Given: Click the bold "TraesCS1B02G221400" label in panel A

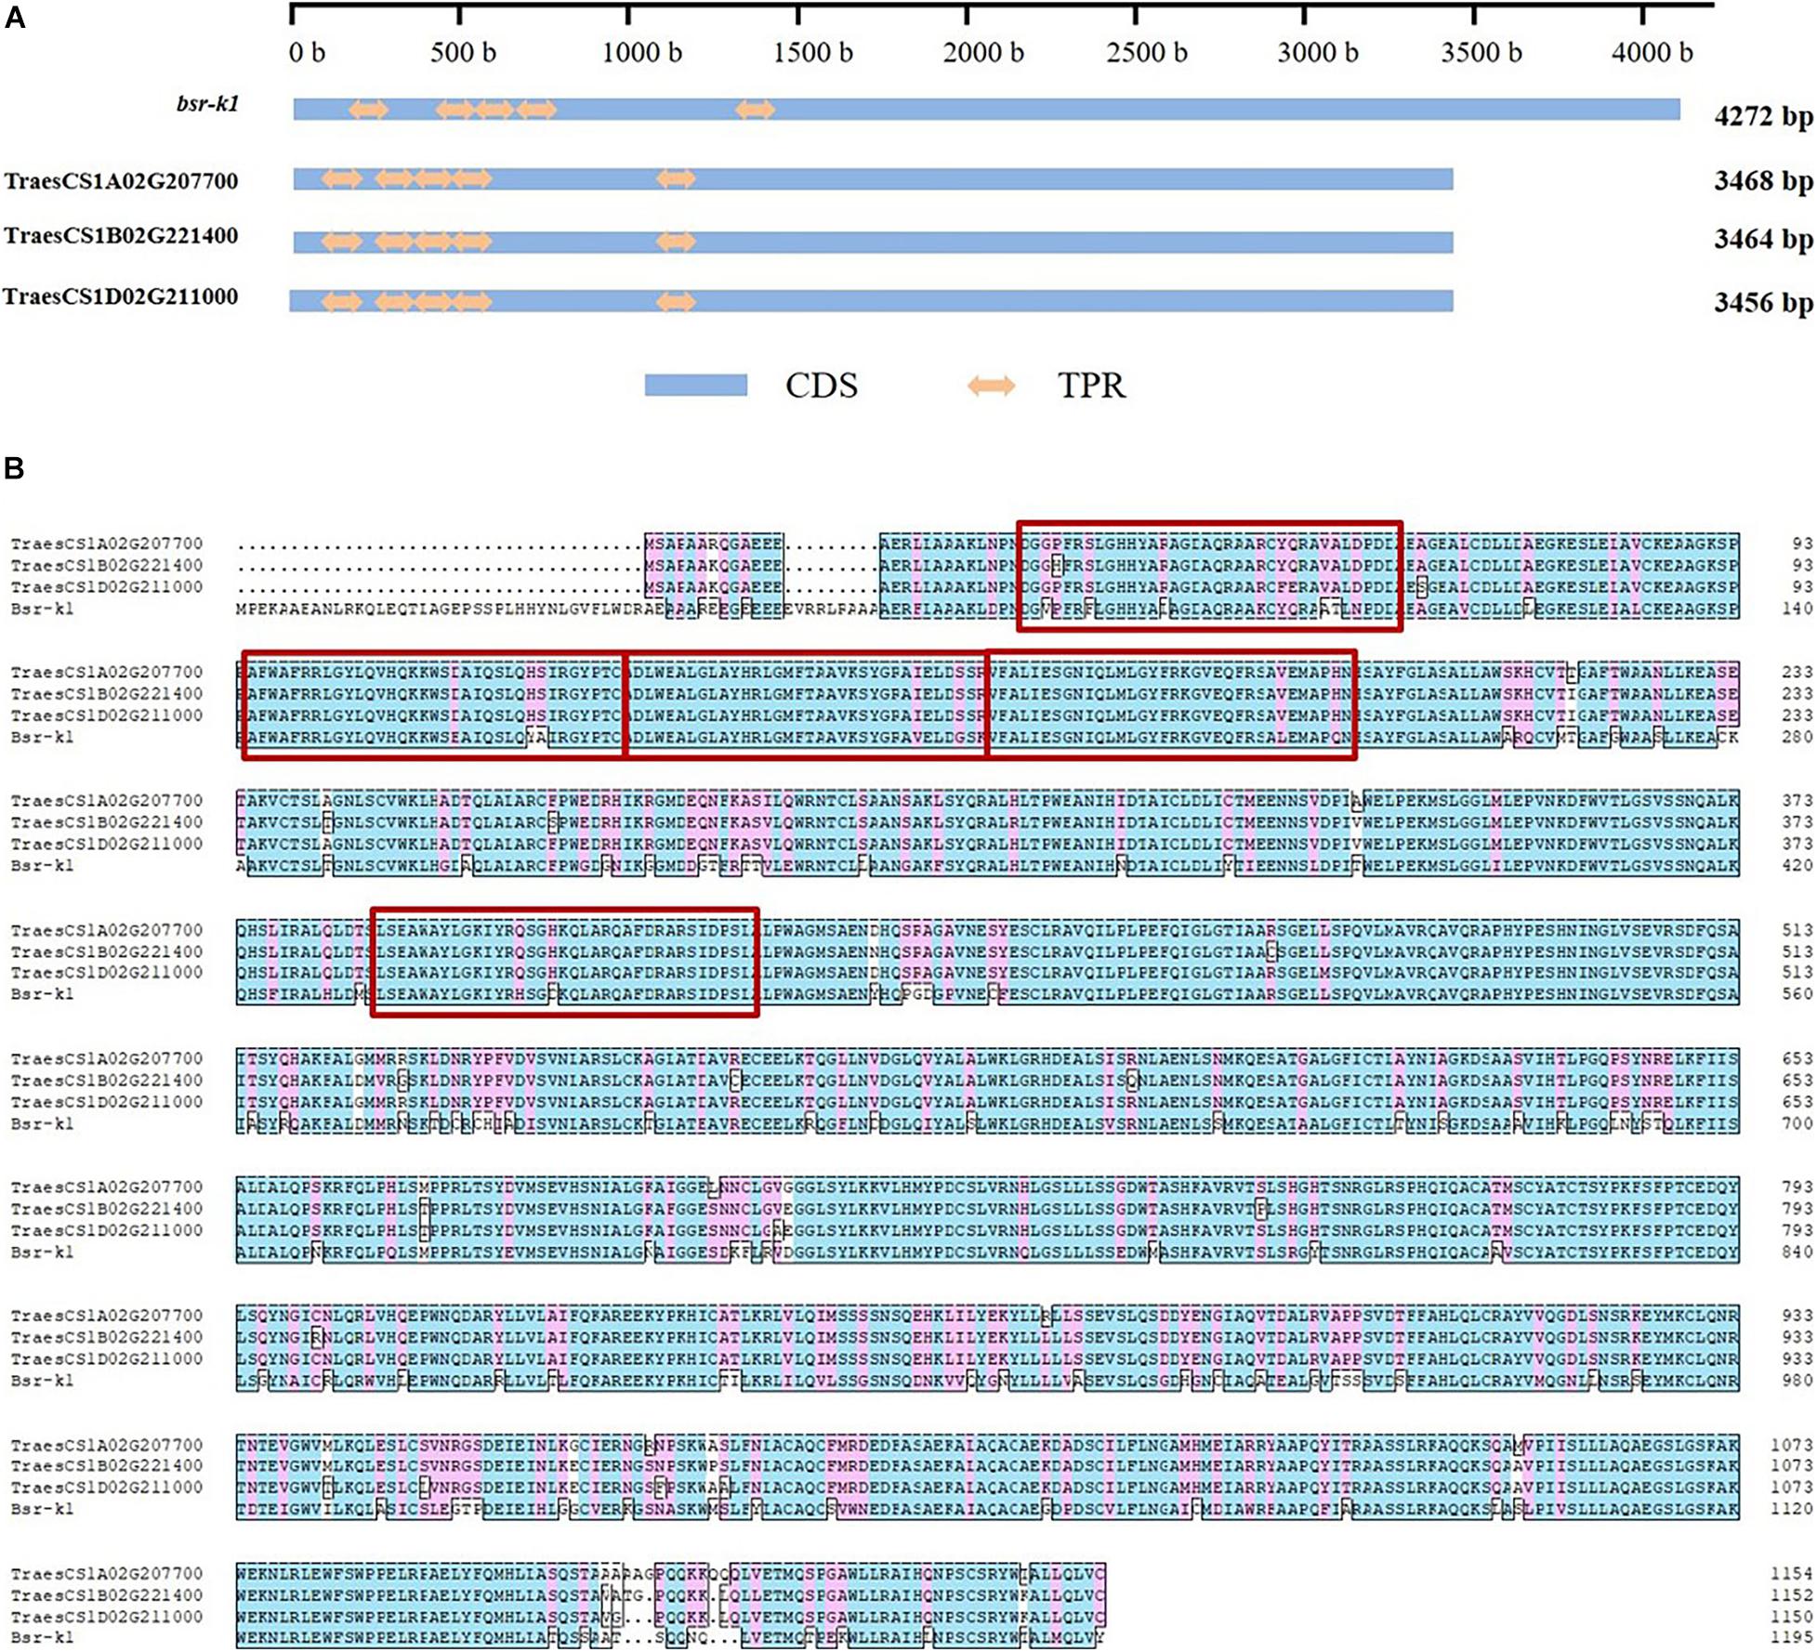Looking at the screenshot, I should coord(121,235).
